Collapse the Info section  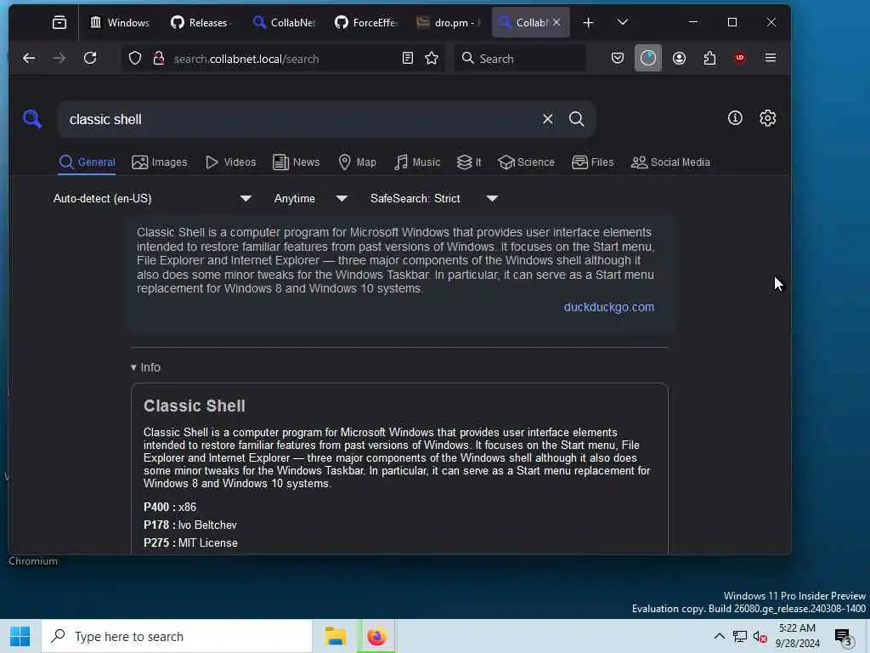[145, 367]
